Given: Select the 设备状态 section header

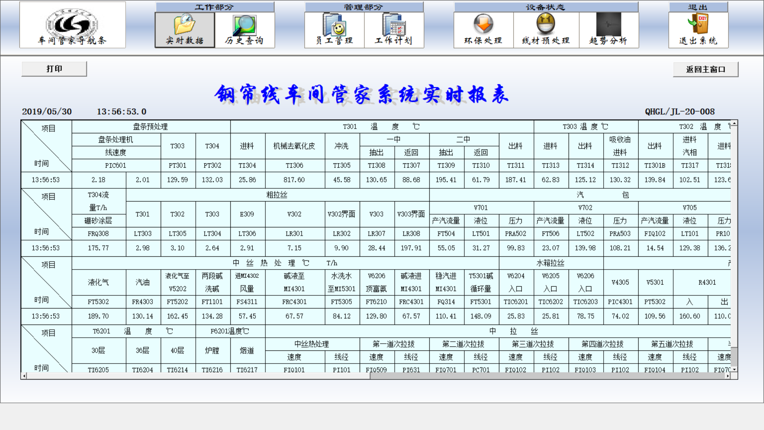Looking at the screenshot, I should click(546, 7).
